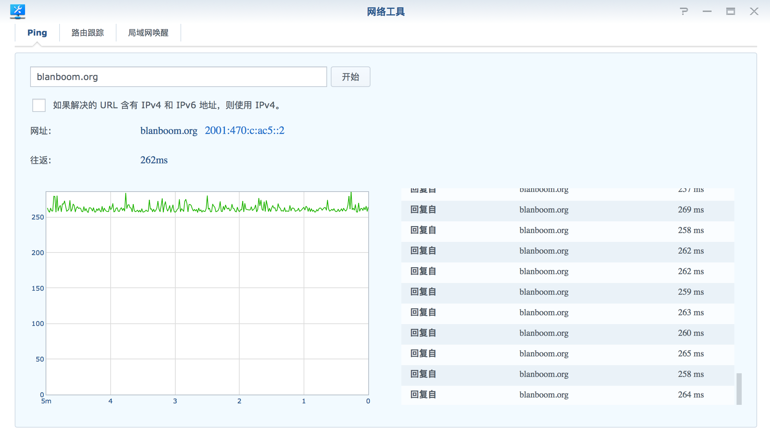The width and height of the screenshot is (770, 432).
Task: Switch to the 局域网唤醒 tab
Action: pos(148,33)
